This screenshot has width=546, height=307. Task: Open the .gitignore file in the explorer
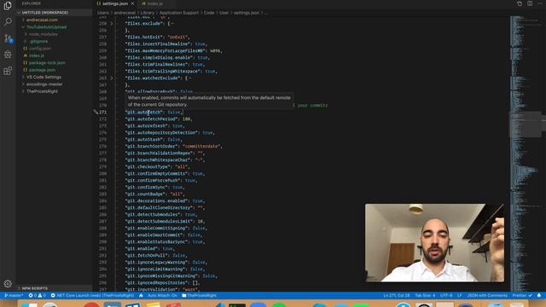tap(38, 42)
